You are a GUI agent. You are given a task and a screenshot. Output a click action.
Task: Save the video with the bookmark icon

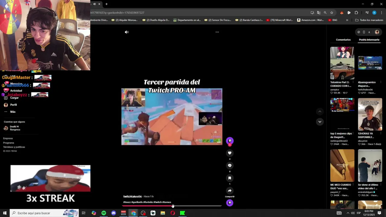coord(229,178)
